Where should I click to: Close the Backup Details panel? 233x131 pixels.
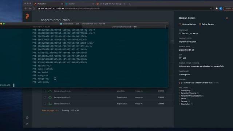pyautogui.click(x=227, y=18)
